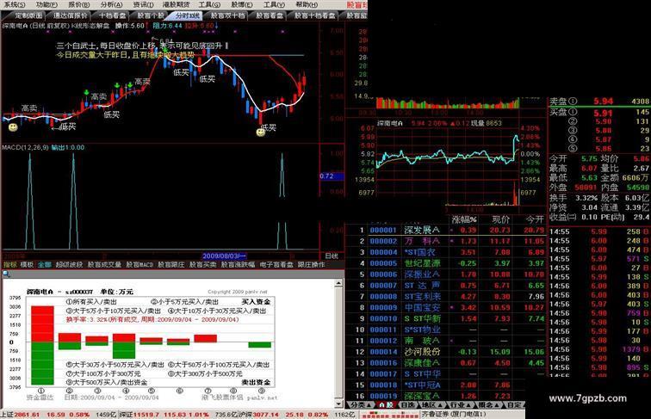This screenshot has width=651, height=419.
Task: Sort by 现价 column header
Action: [500, 219]
